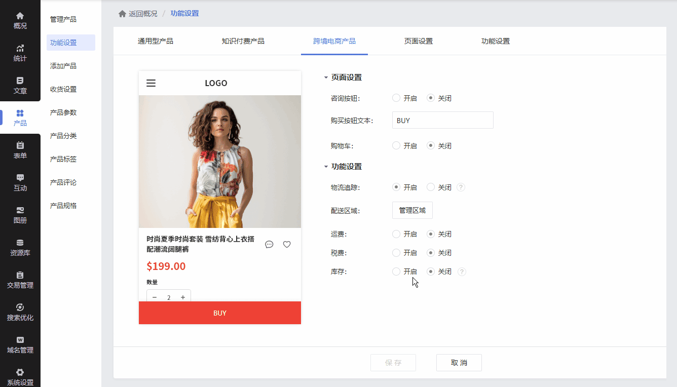
Task: Open the 页面设置 tab
Action: pos(419,41)
